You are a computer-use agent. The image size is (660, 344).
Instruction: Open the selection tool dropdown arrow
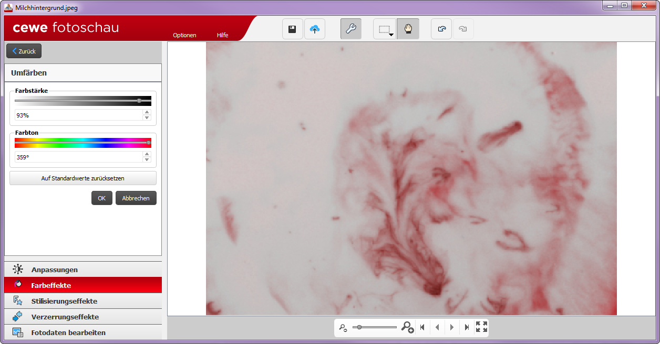tap(391, 35)
